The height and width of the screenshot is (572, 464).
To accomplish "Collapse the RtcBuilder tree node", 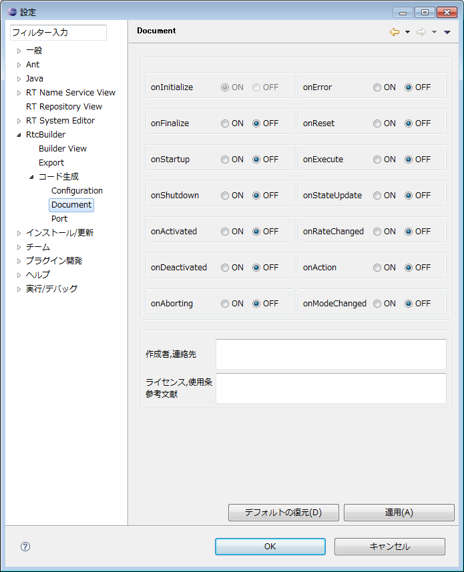I will pyautogui.click(x=19, y=135).
